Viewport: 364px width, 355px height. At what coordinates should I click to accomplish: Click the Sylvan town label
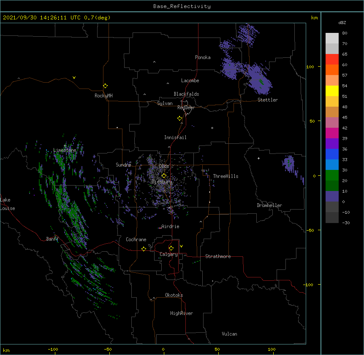tap(165, 103)
